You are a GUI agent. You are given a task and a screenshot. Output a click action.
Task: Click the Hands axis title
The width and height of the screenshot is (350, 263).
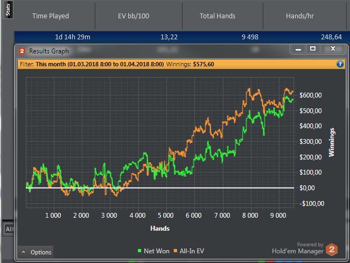[160, 229]
